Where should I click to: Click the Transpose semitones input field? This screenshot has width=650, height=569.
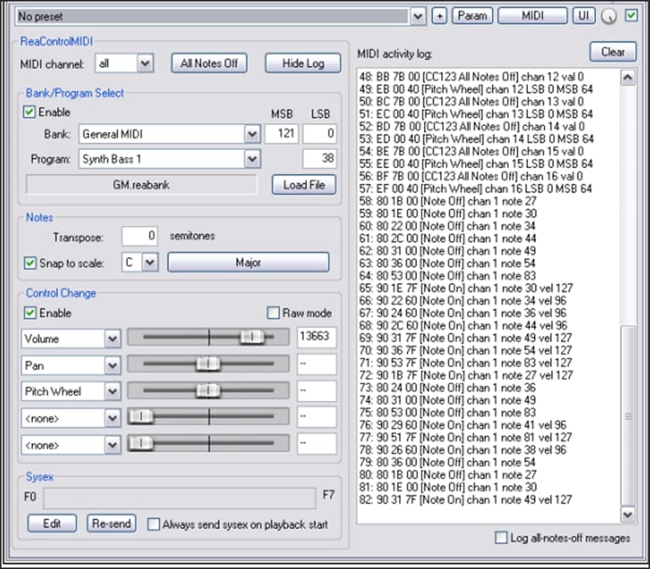140,236
